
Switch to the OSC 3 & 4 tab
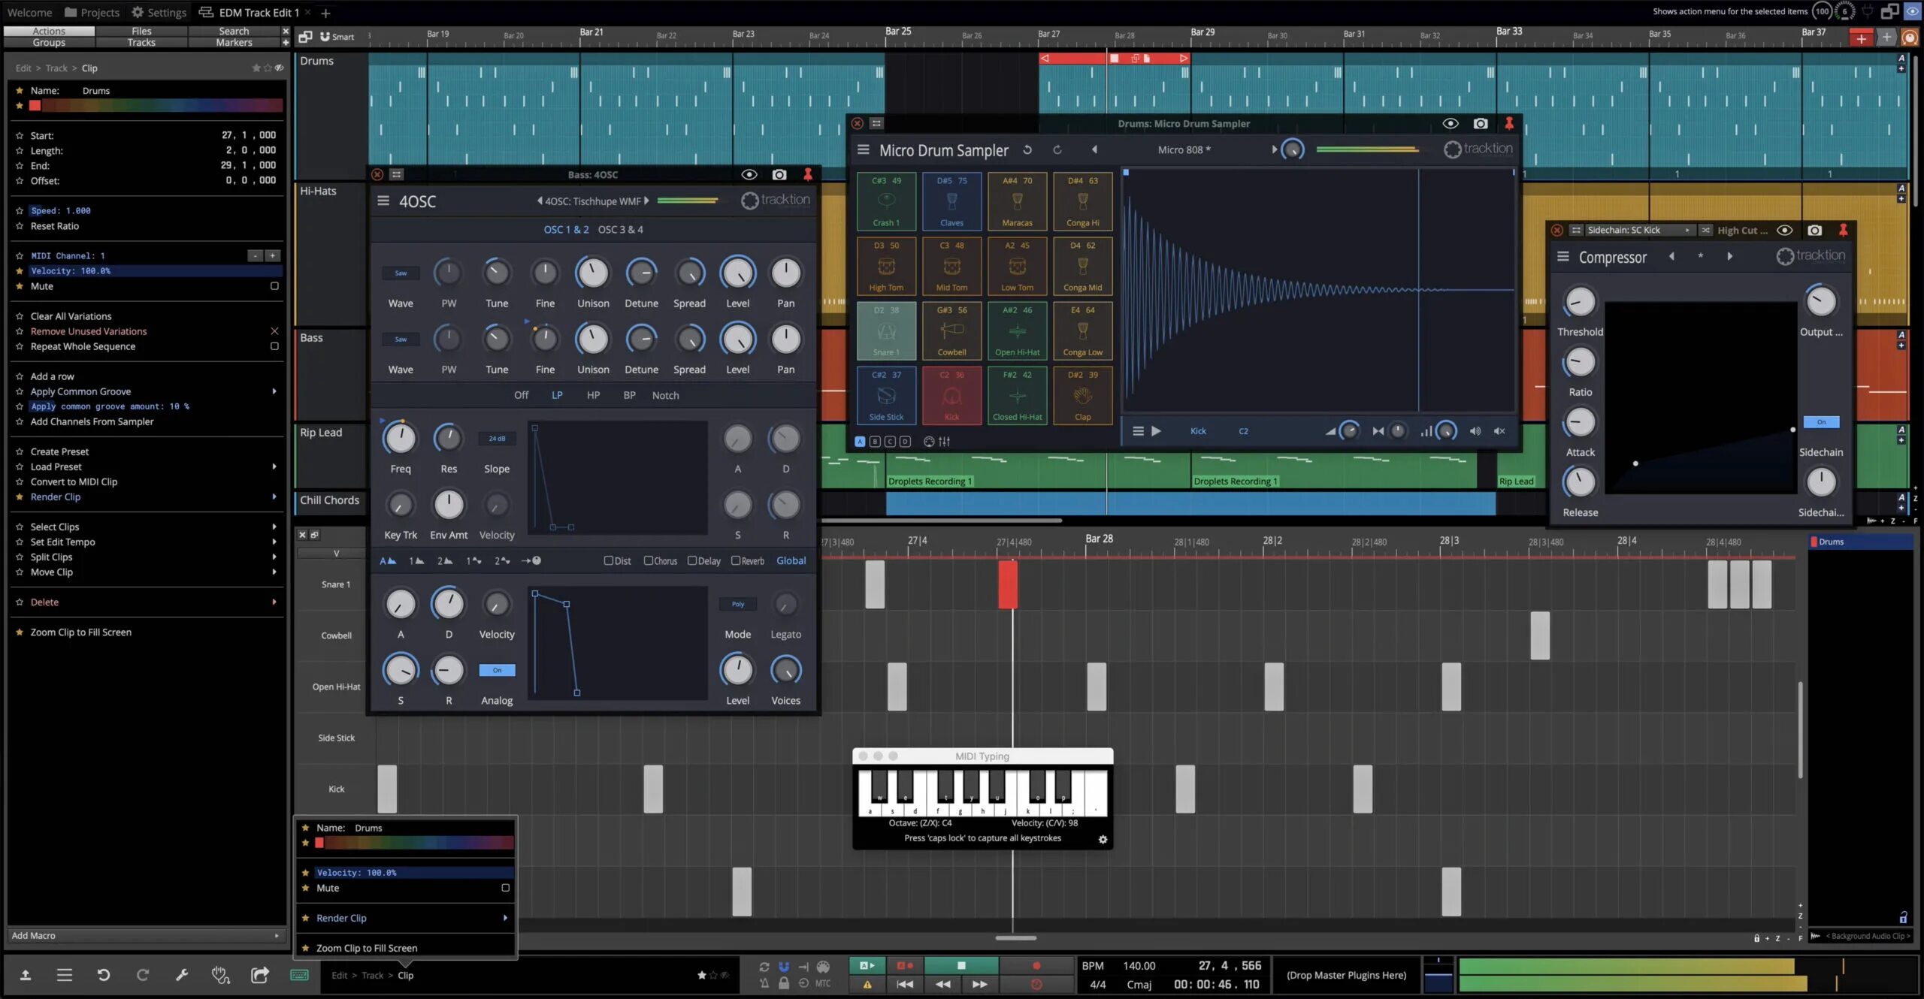(620, 229)
